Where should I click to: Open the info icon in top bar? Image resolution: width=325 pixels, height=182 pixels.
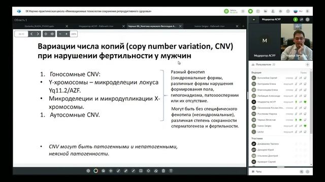click(280, 11)
